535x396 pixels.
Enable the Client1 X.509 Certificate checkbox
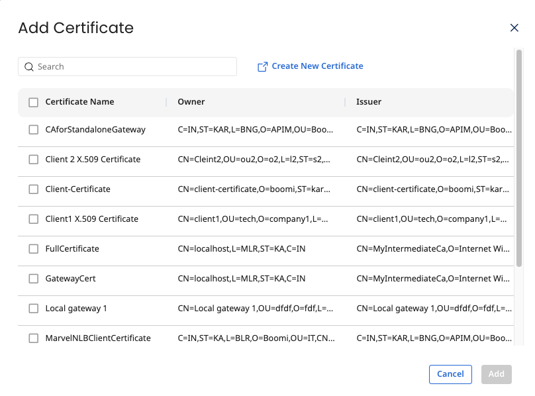pos(33,219)
